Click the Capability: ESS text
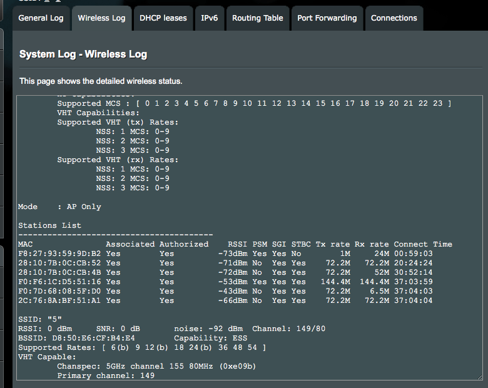The height and width of the screenshot is (388, 488). [x=210, y=338]
